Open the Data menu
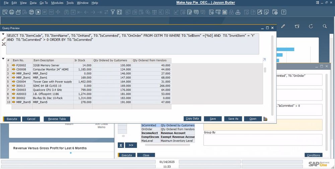335x169 pixels. tap(33, 3)
